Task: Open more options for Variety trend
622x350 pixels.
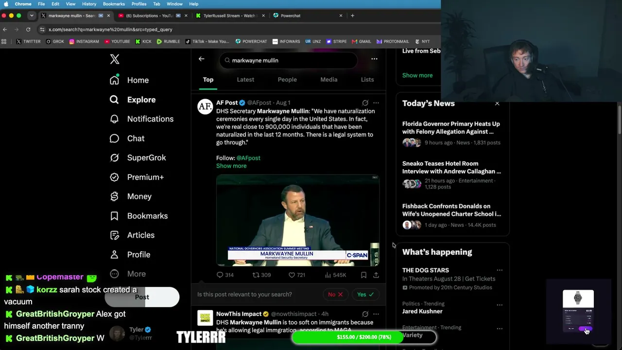Action: [x=500, y=329]
